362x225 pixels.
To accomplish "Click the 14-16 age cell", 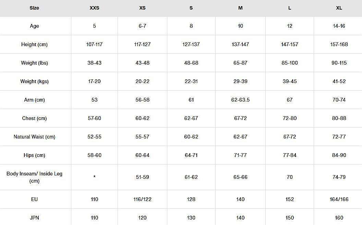I will (x=339, y=26).
